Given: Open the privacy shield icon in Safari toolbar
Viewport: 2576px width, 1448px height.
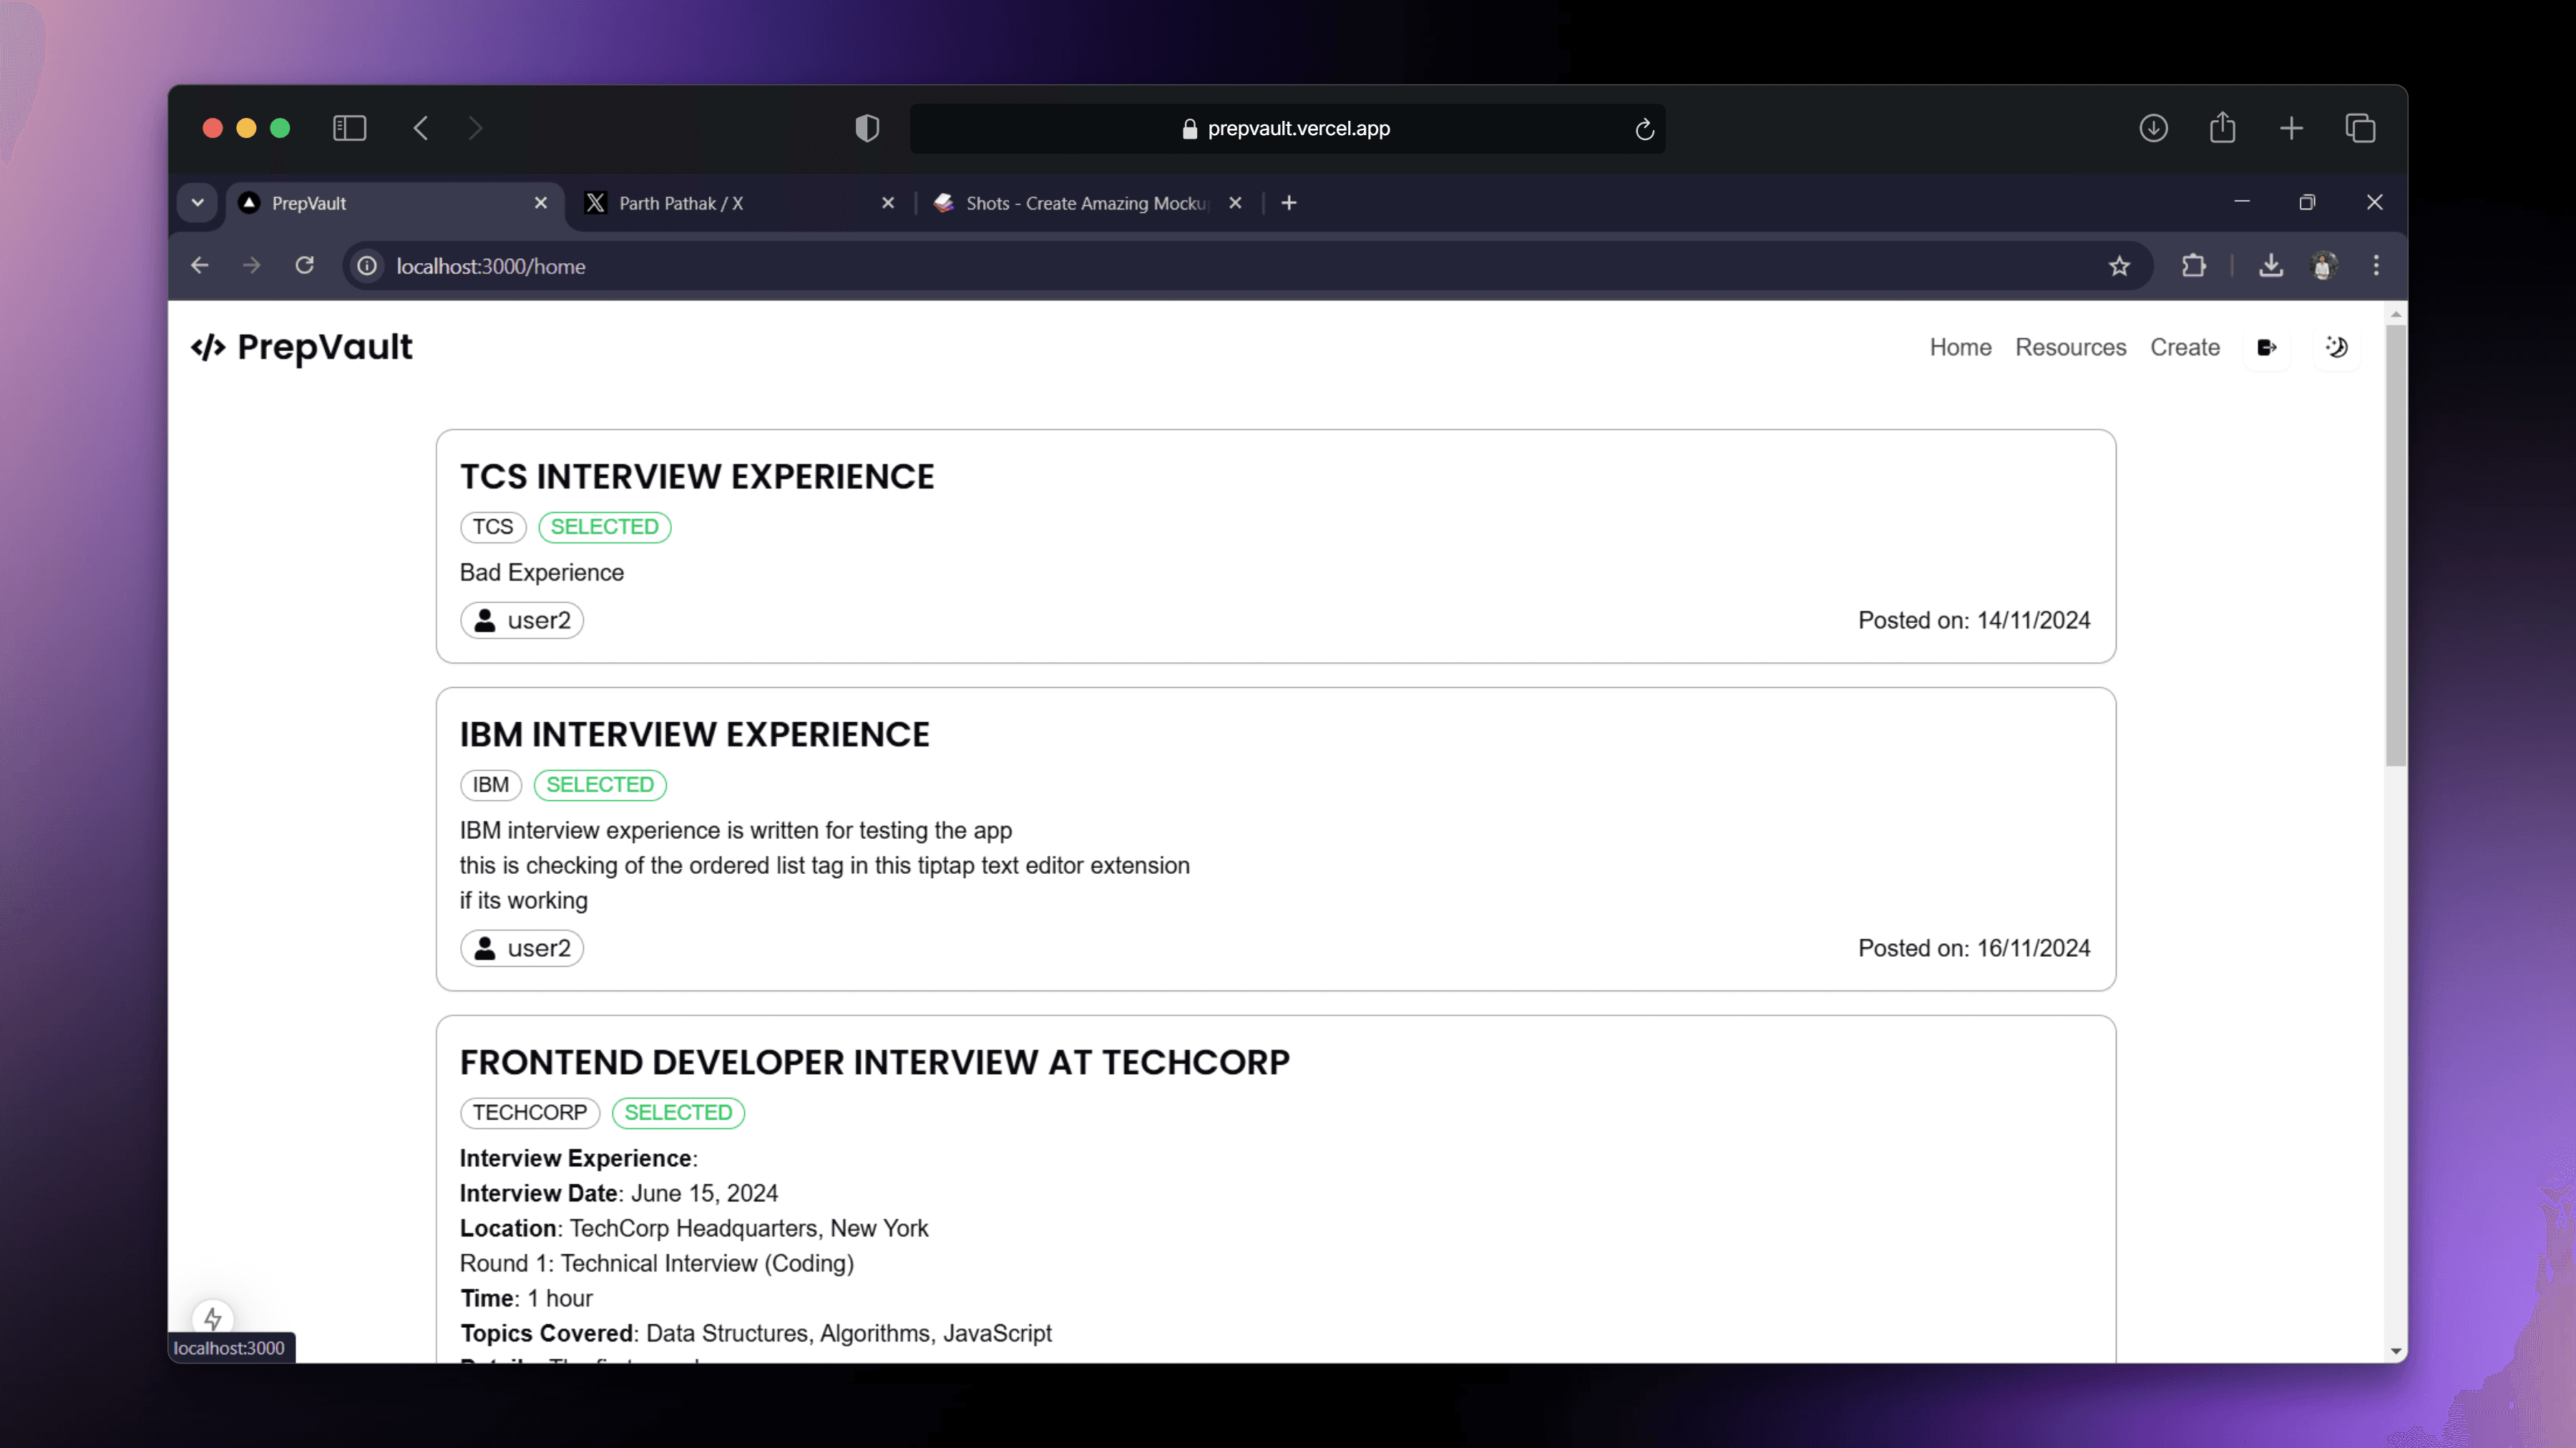Looking at the screenshot, I should [x=867, y=128].
